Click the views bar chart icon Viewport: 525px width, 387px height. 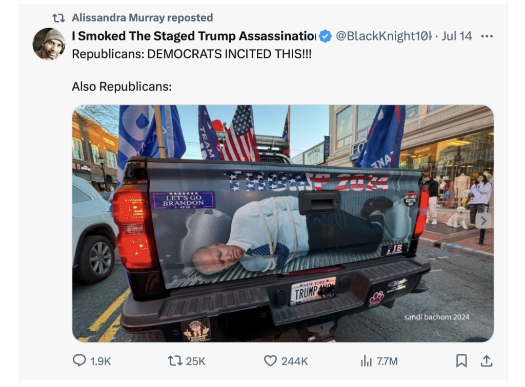[366, 361]
